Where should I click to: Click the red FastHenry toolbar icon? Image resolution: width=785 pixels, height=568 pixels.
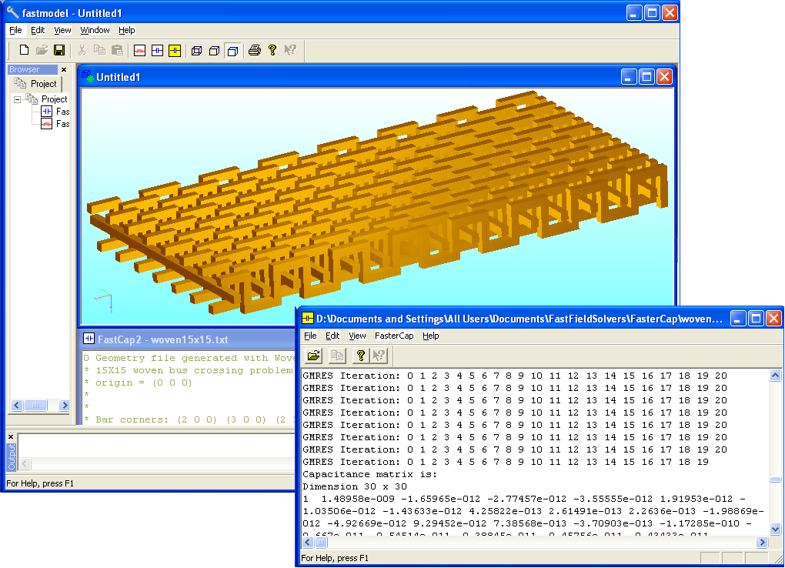tap(139, 51)
